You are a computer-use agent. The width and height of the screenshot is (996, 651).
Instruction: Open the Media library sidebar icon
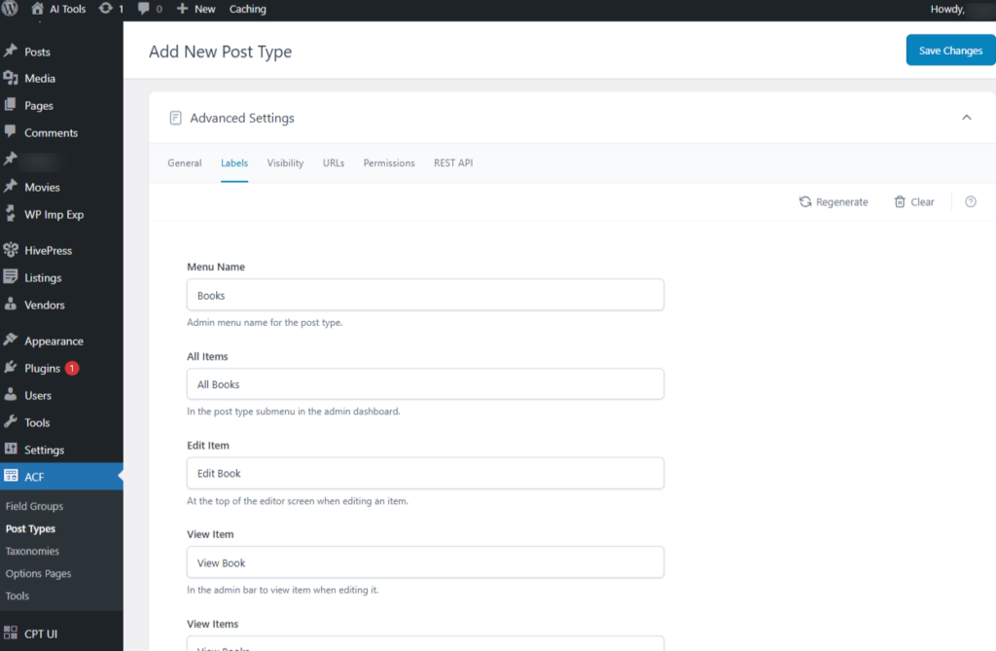click(11, 78)
